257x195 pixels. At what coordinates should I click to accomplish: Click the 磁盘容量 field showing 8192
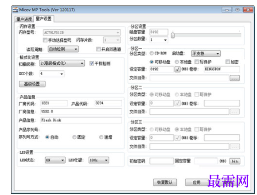[159, 32]
